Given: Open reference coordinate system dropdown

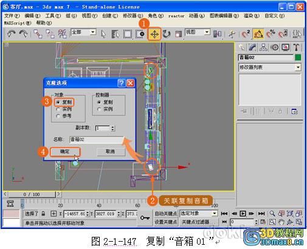Looking at the screenshot, I should pos(207,32).
